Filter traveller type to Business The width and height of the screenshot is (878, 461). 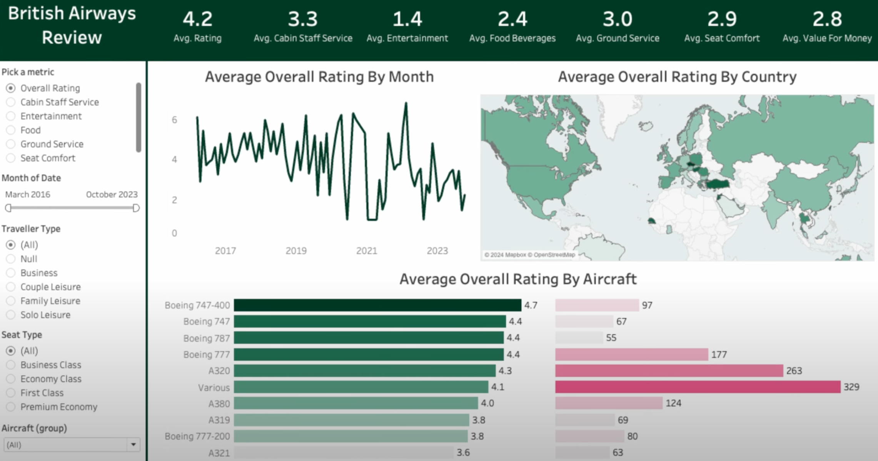11,273
